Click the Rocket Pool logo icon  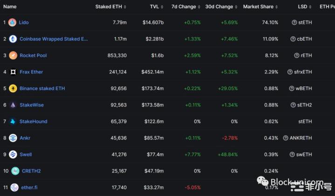12,55
